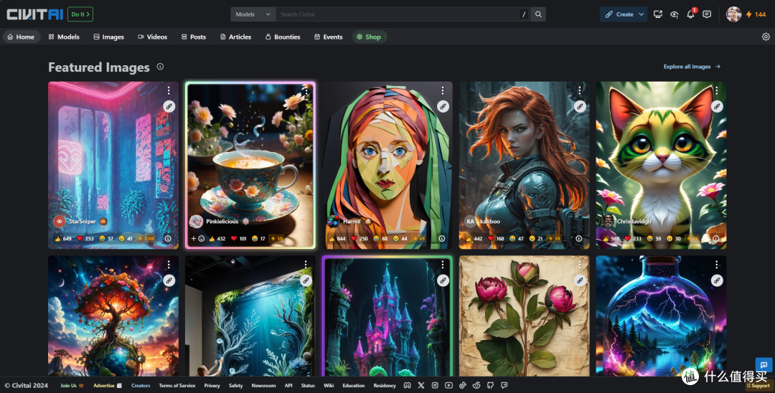Click the Do It button

(x=80, y=14)
